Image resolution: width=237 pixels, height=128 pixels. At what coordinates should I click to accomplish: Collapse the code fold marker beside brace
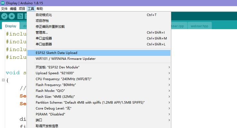tap(3, 80)
